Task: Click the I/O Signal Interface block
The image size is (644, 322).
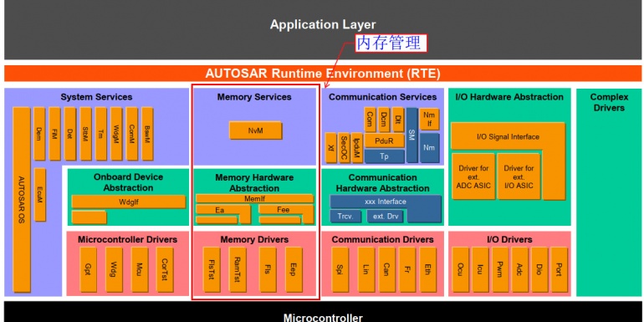Action: point(508,136)
